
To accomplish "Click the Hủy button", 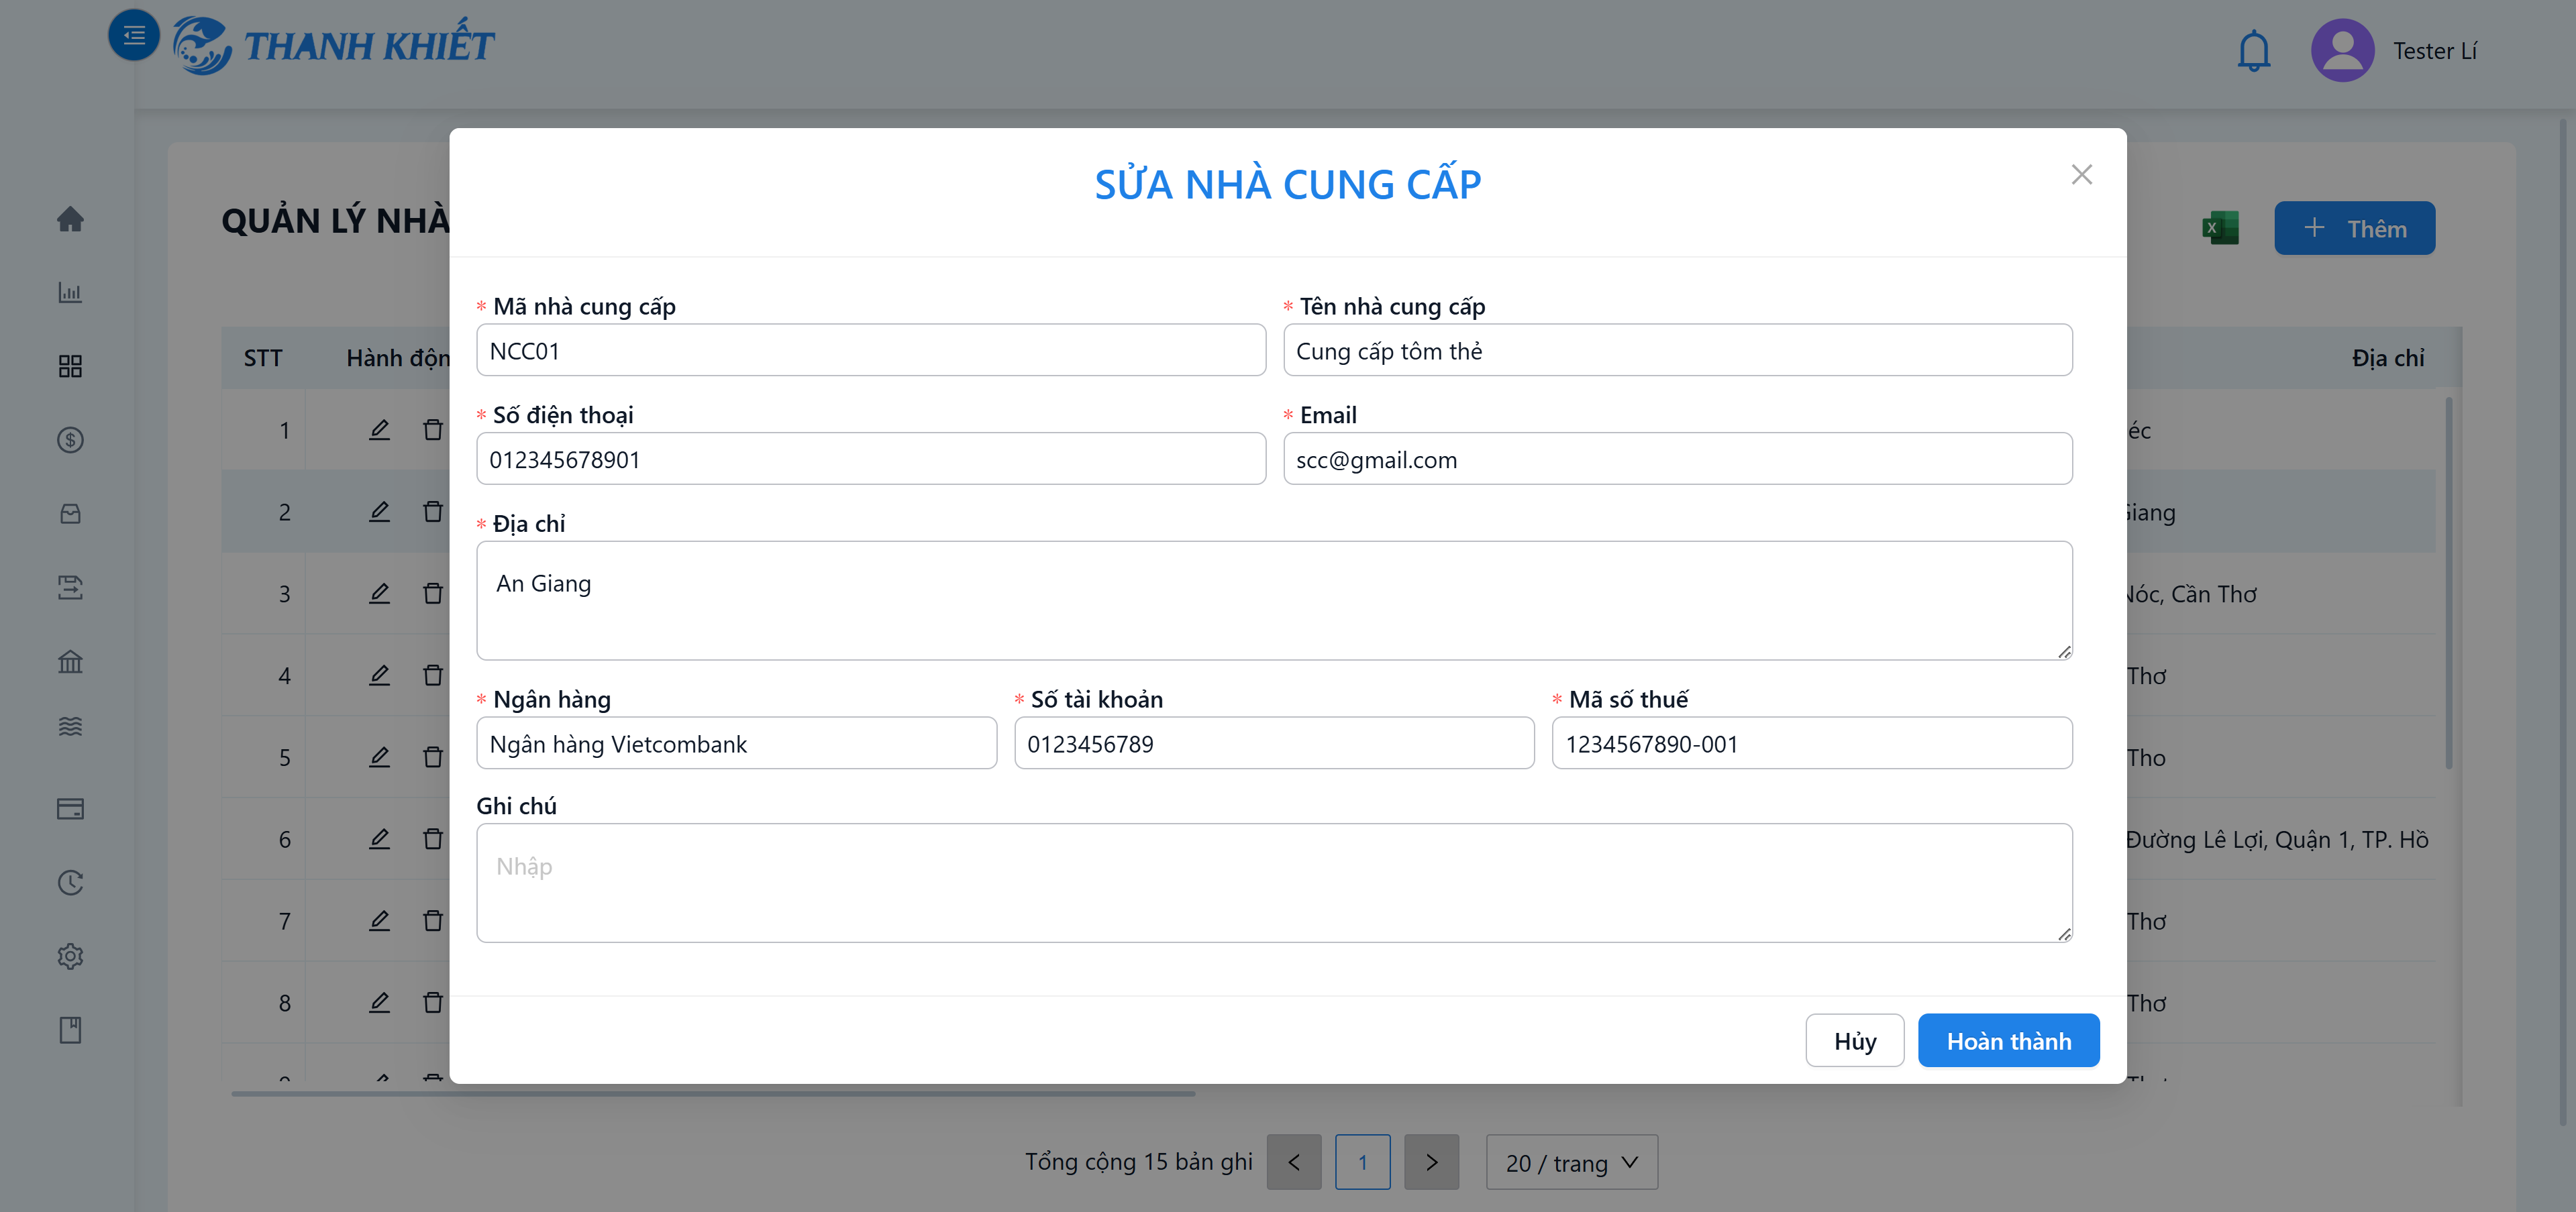I will click(x=1854, y=1041).
